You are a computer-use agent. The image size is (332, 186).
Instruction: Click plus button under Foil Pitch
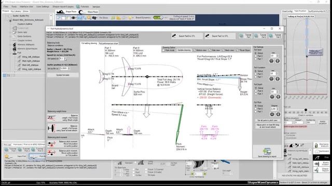(x=278, y=114)
